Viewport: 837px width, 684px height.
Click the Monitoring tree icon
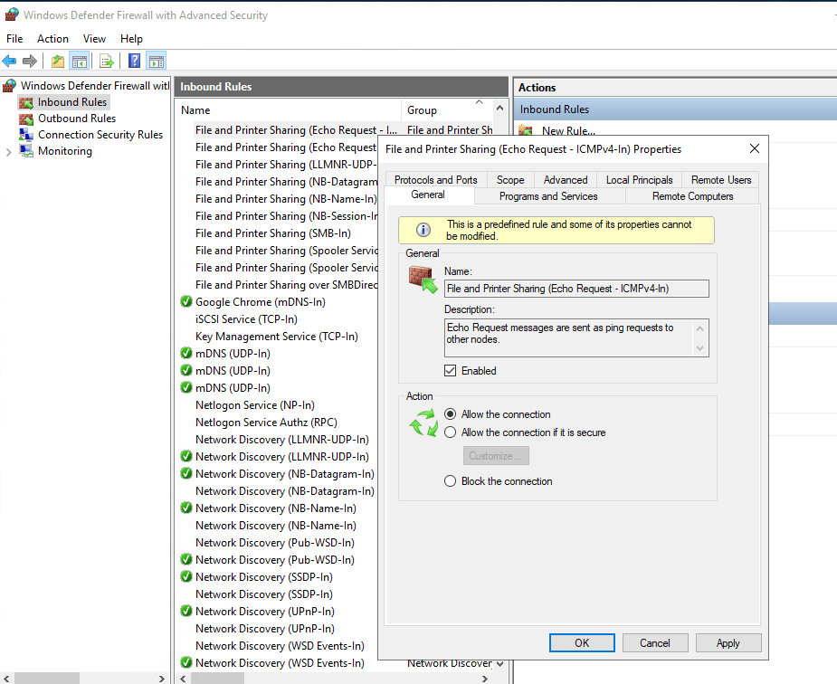point(26,151)
